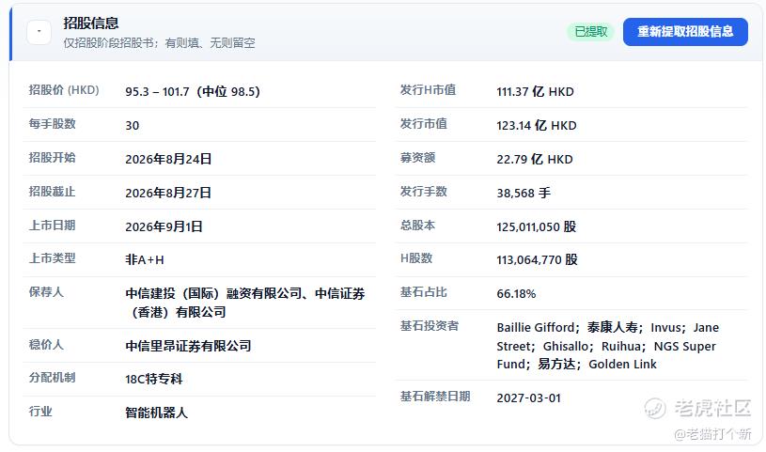This screenshot has height=452, width=766.
Task: Click the 招股价 (HKD) label
Action: pos(64,90)
